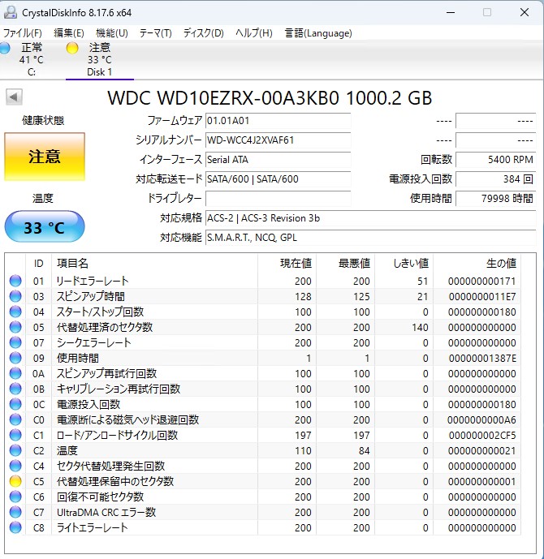Click the yellow 注意 health status button
The width and height of the screenshot is (544, 559).
click(x=45, y=157)
